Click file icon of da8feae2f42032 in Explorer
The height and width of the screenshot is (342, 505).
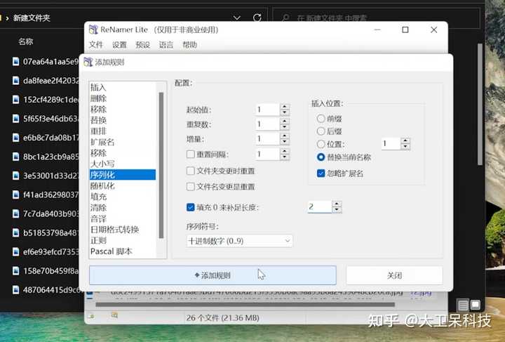[x=15, y=80]
